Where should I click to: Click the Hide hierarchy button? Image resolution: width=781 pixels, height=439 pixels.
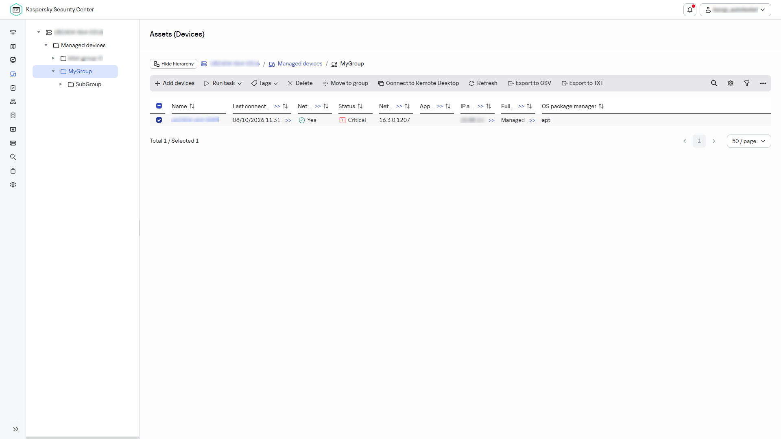click(174, 64)
